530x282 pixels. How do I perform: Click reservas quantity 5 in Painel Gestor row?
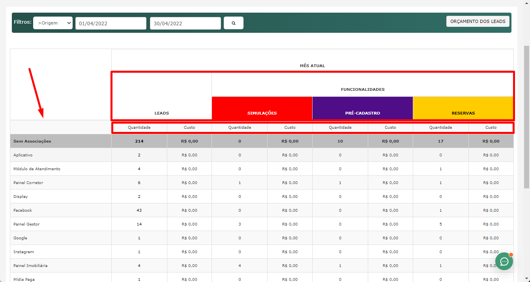click(x=441, y=224)
